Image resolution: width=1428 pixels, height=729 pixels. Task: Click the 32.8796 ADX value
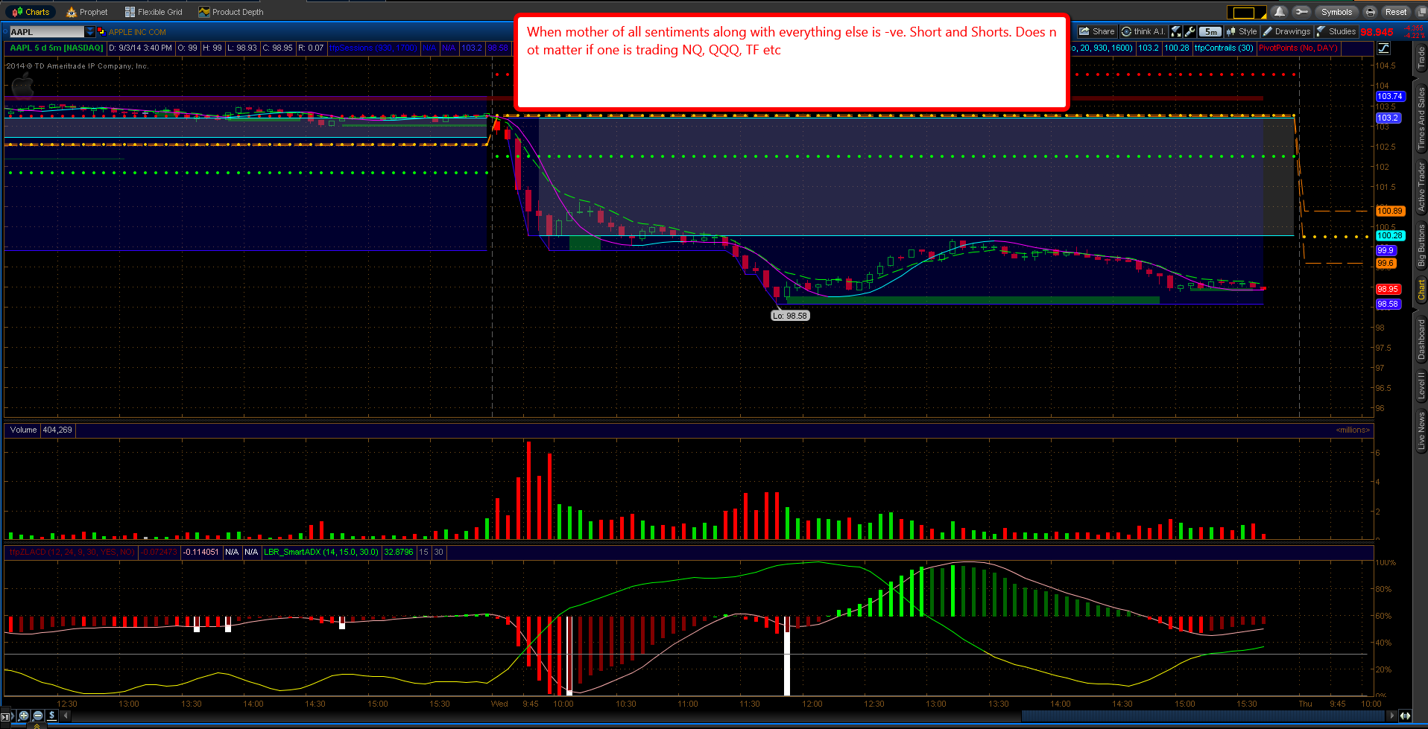tap(399, 552)
